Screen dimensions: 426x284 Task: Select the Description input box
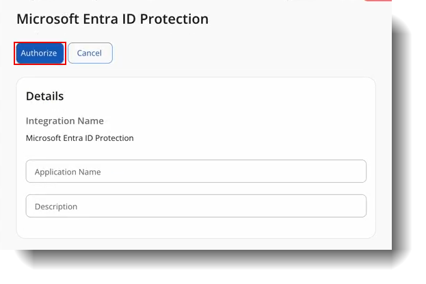196,206
